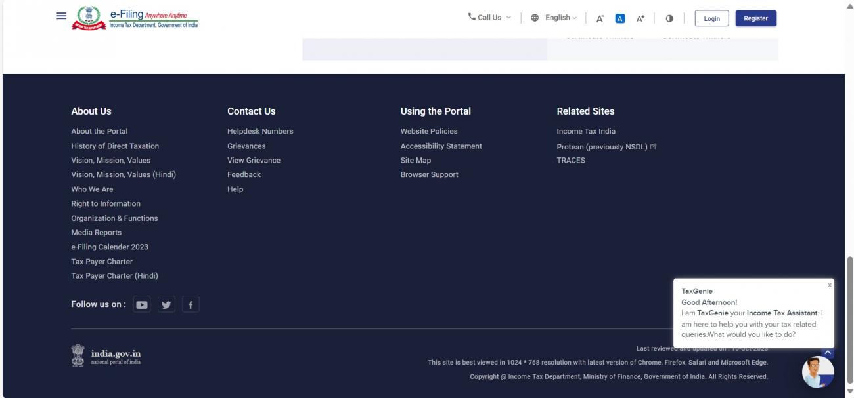This screenshot has width=854, height=398.
Task: Open the Facebook social media icon
Action: [191, 305]
